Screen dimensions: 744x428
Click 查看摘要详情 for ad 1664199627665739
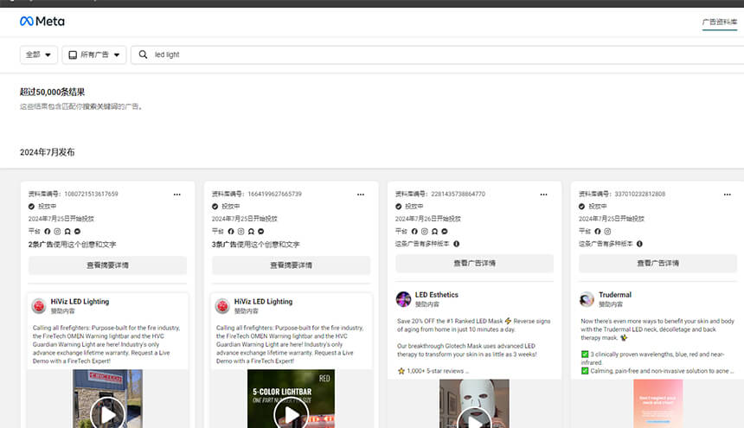291,265
